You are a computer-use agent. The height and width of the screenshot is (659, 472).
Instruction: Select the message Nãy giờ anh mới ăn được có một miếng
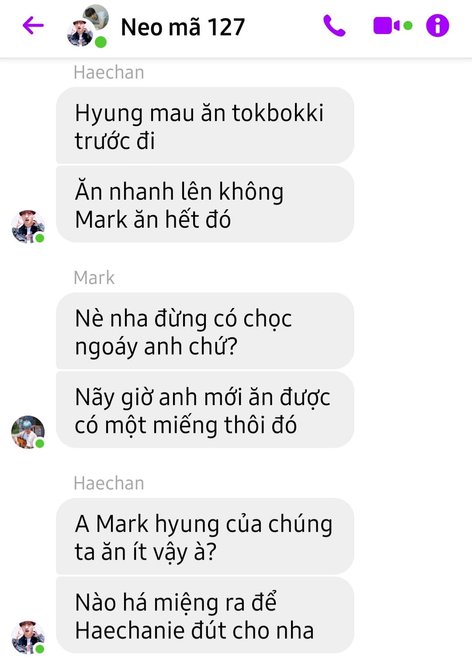click(x=205, y=409)
